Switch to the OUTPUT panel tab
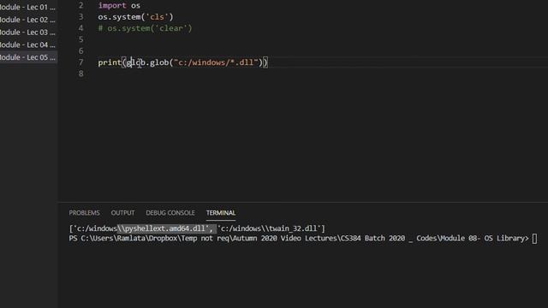548x308 pixels. tap(122, 213)
